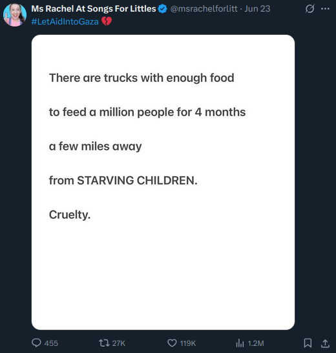336x353 pixels.
Task: Open the Jun 23 post timestamp
Action: [x=257, y=9]
